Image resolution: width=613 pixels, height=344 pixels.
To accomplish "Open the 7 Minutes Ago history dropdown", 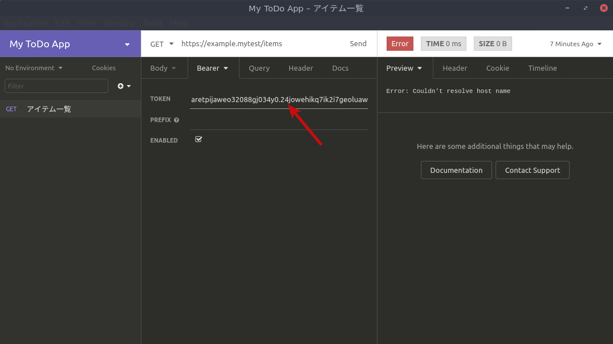I will (575, 44).
